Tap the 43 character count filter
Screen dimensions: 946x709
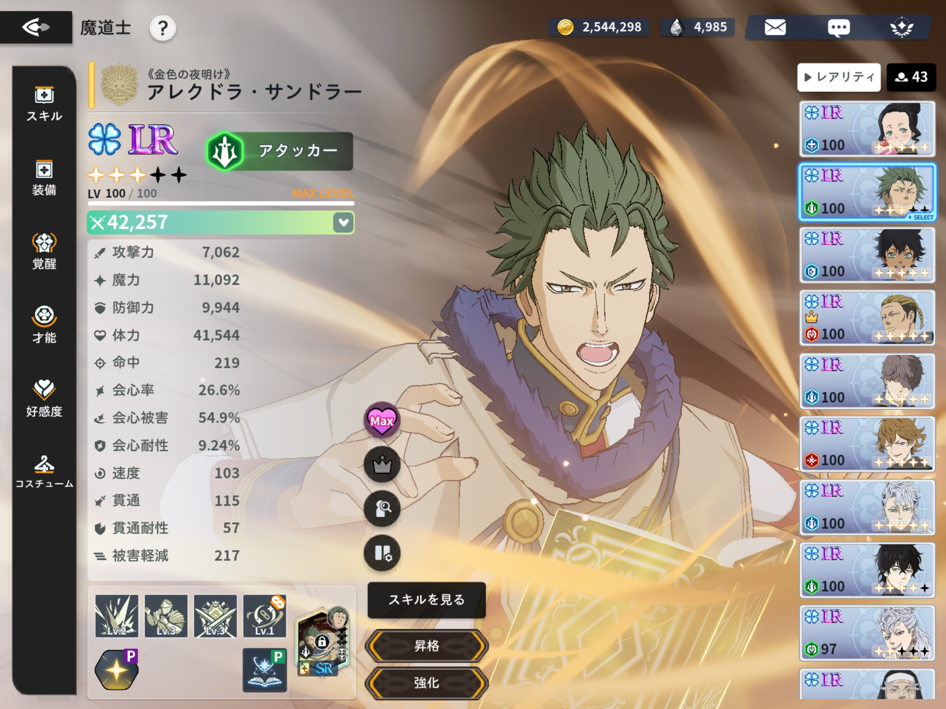[911, 77]
